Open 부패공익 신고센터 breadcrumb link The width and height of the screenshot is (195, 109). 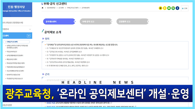pyautogui.click(x=73, y=8)
